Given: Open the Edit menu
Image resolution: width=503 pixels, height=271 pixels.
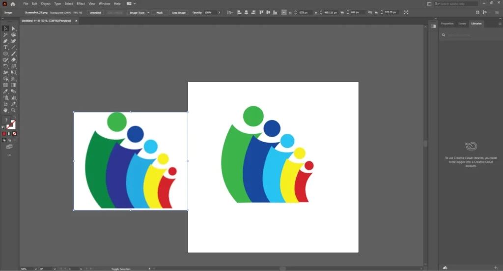Looking at the screenshot, I should point(34,4).
